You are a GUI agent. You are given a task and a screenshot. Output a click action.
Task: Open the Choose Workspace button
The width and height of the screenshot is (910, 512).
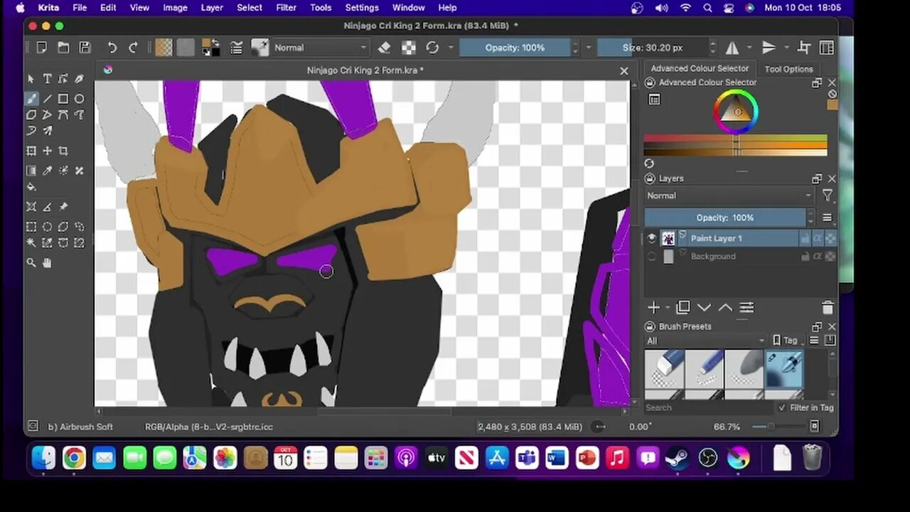(827, 48)
